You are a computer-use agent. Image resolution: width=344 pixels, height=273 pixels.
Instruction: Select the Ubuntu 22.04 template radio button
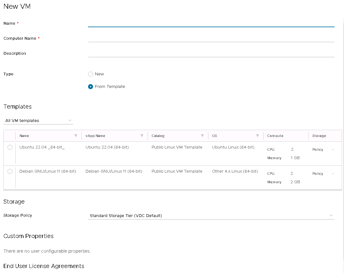point(10,147)
